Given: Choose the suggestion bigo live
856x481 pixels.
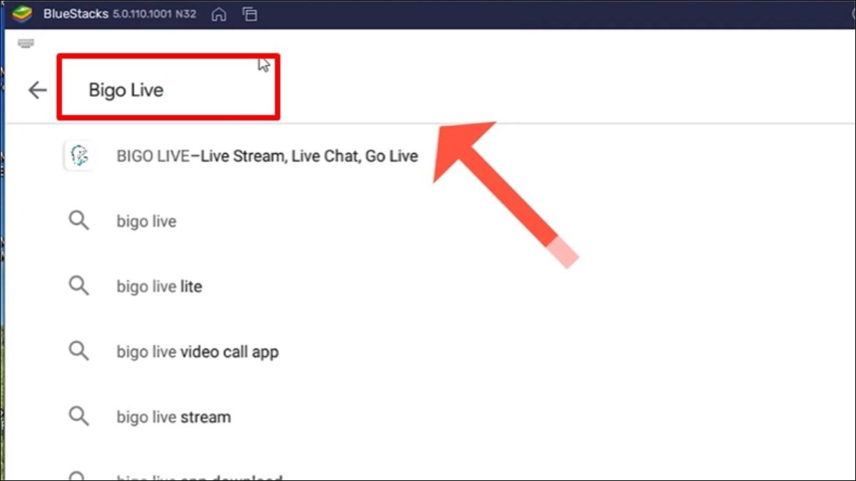Looking at the screenshot, I should pyautogui.click(x=146, y=222).
